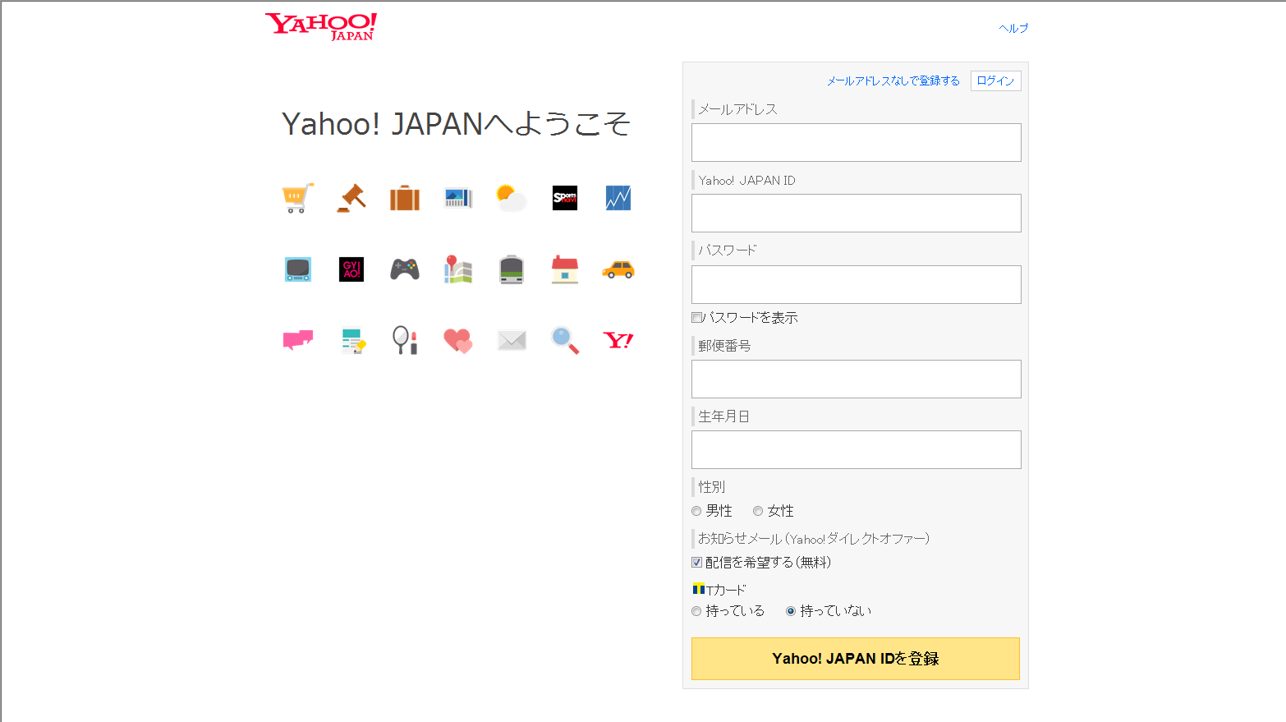This screenshot has height=722, width=1286.
Task: Focus the メールアドレス input field
Action: coord(857,142)
